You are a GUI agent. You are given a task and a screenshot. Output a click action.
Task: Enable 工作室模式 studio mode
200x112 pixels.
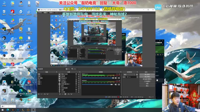pos(147,81)
